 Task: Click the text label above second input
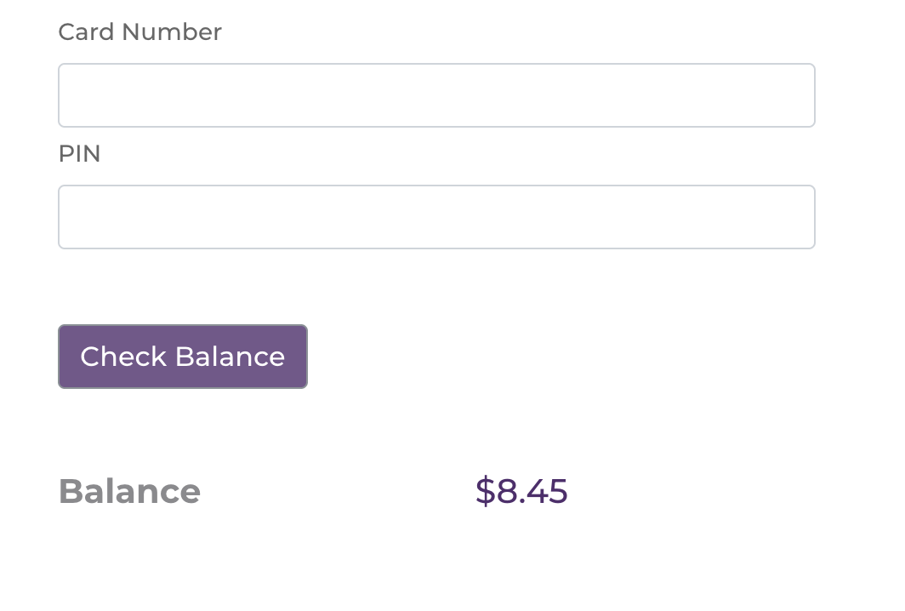coord(79,154)
